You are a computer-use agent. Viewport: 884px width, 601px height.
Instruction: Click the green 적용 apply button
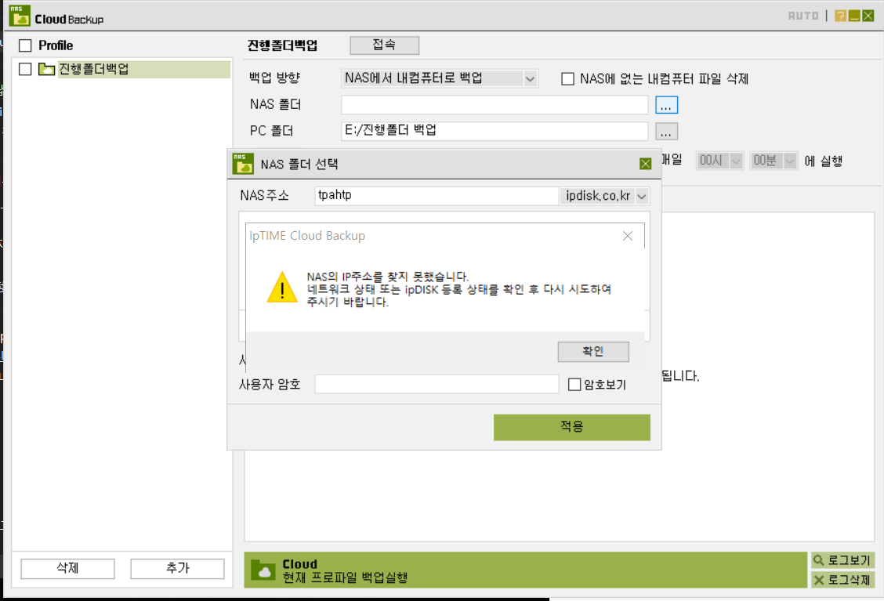pyautogui.click(x=571, y=427)
